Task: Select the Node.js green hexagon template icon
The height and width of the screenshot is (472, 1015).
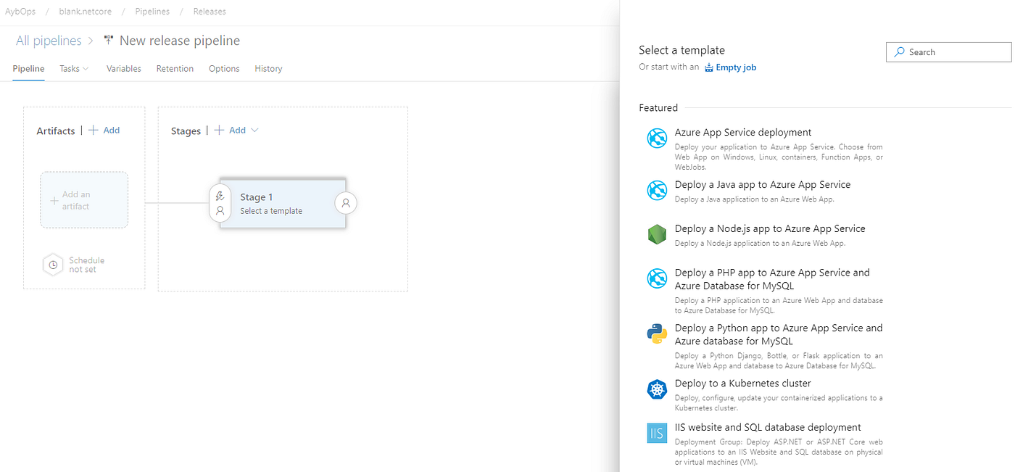Action: tap(656, 234)
